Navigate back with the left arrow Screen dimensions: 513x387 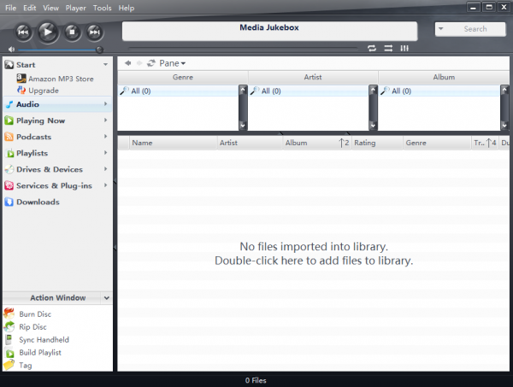coord(128,63)
